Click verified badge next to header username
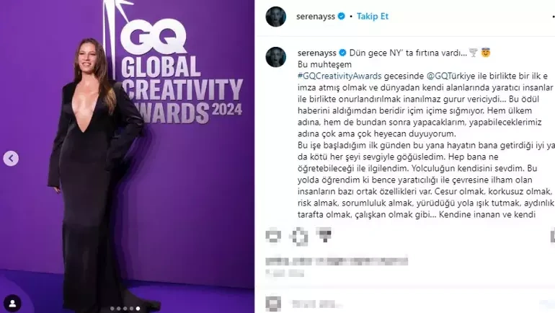Screen dimensions: 555x313 pos(341,17)
